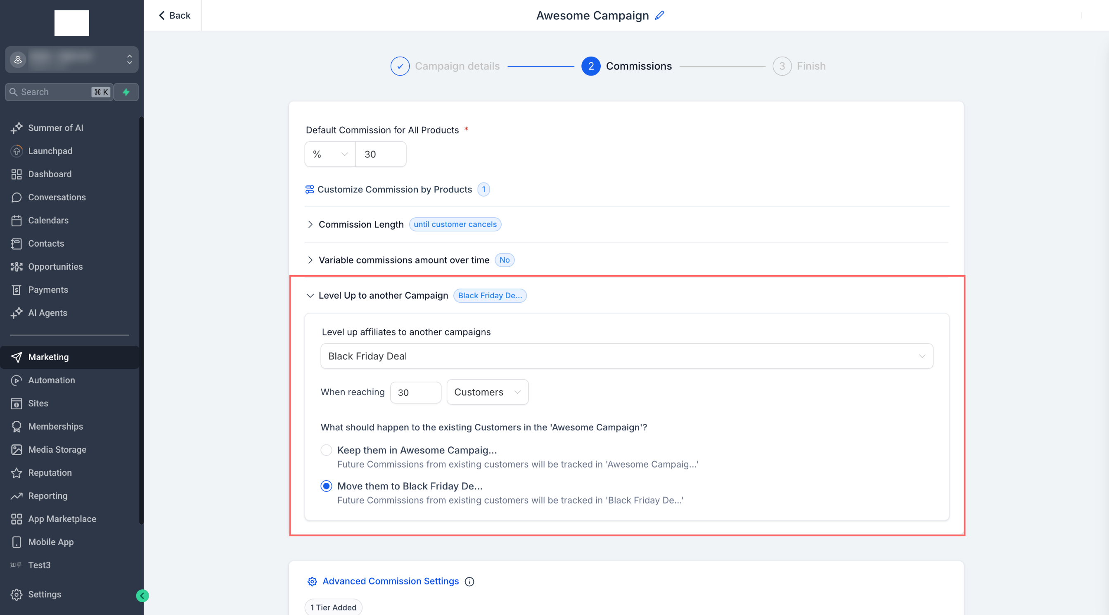Click Customize Commission by Products icon
The height and width of the screenshot is (615, 1109).
point(310,190)
